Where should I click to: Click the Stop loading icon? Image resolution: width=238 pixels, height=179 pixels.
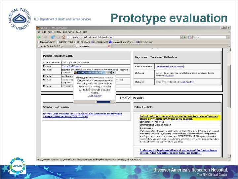click(x=58, y=37)
